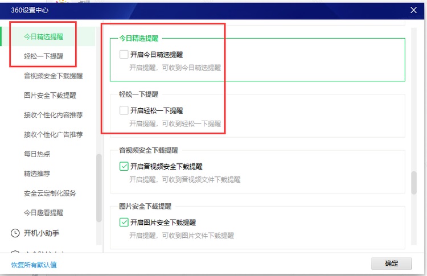Expand the 开机小助手 category

pos(41,233)
